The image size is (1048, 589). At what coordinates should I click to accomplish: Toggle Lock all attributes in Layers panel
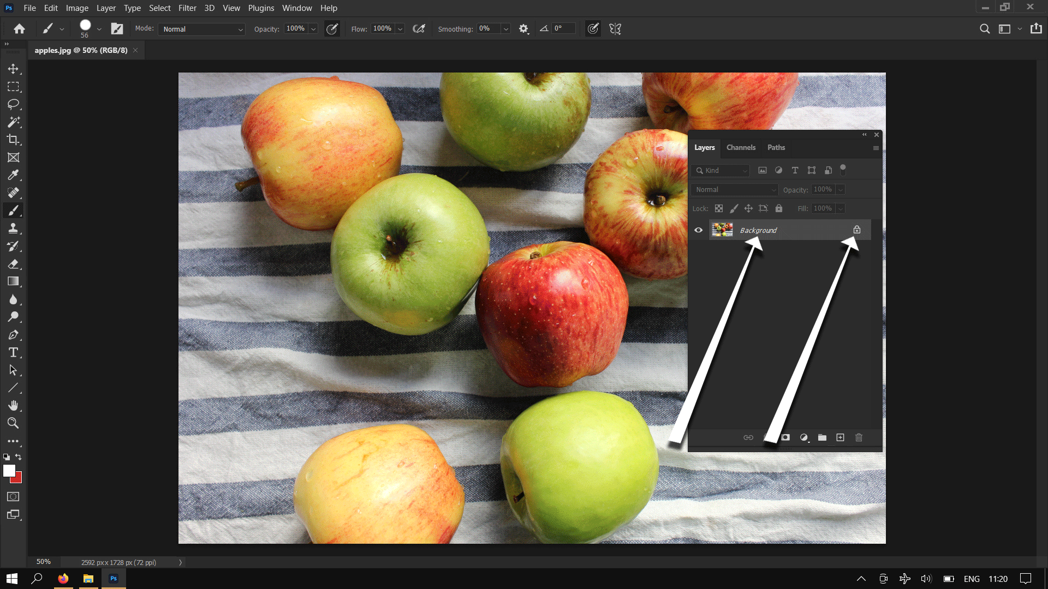coord(779,208)
